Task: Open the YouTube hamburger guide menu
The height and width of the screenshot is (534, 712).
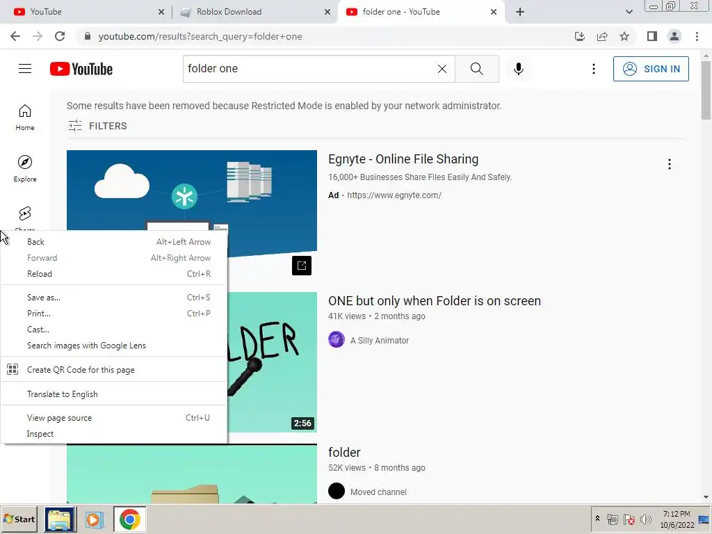Action: point(25,69)
